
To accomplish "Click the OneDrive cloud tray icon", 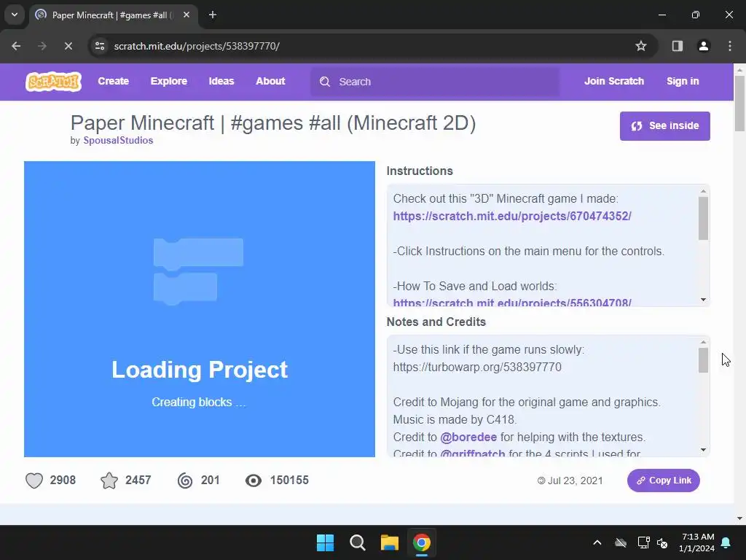I will pos(621,542).
